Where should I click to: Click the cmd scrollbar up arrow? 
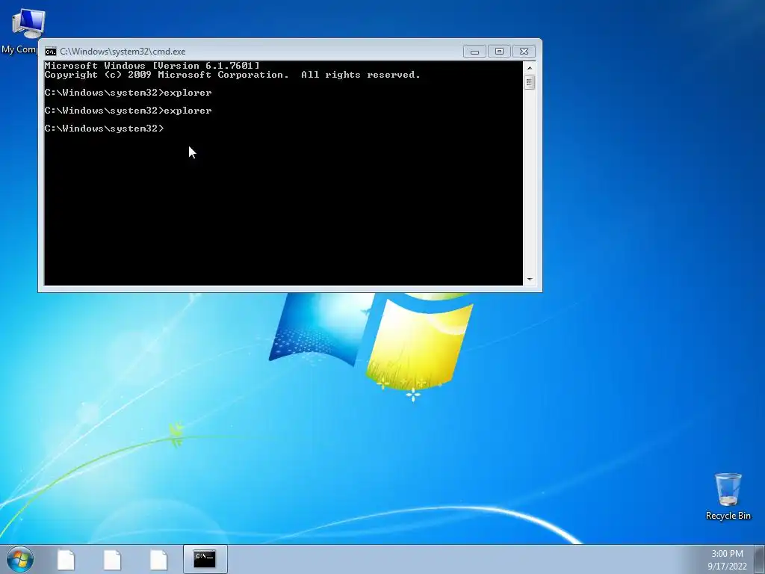coord(530,68)
